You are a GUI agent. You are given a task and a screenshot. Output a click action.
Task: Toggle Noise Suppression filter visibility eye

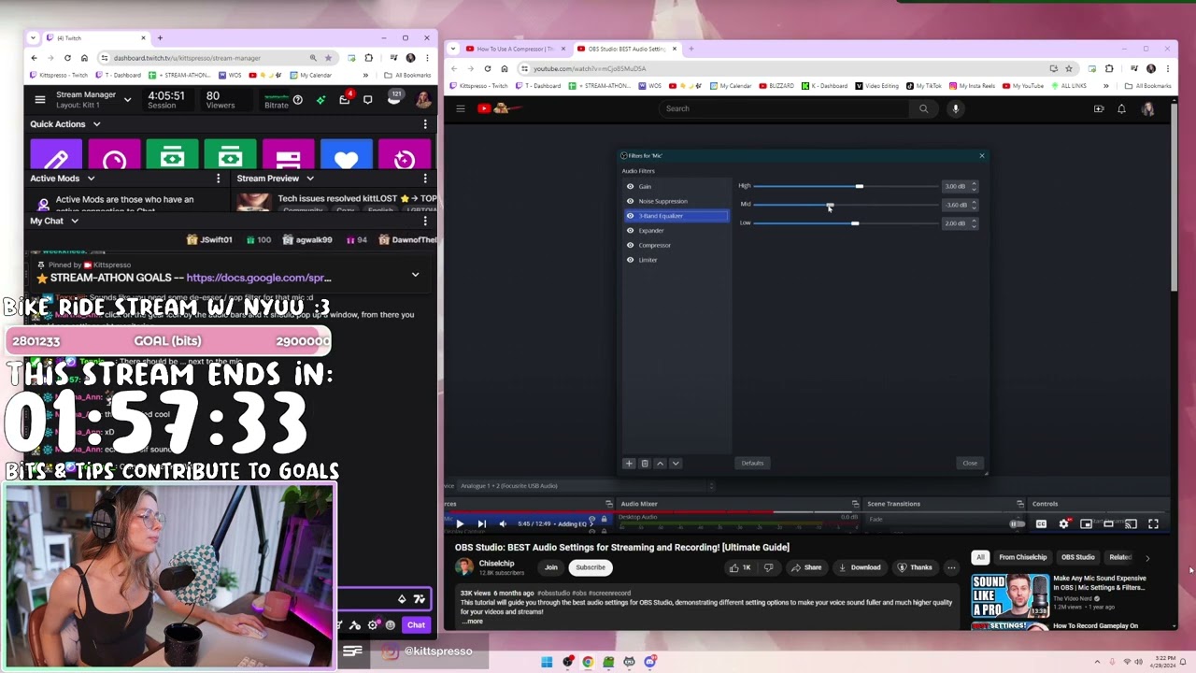(630, 201)
